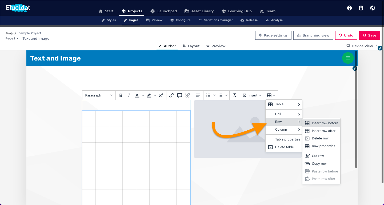The width and height of the screenshot is (384, 205).
Task: Open the Paragraph format dropdown
Action: coord(99,95)
